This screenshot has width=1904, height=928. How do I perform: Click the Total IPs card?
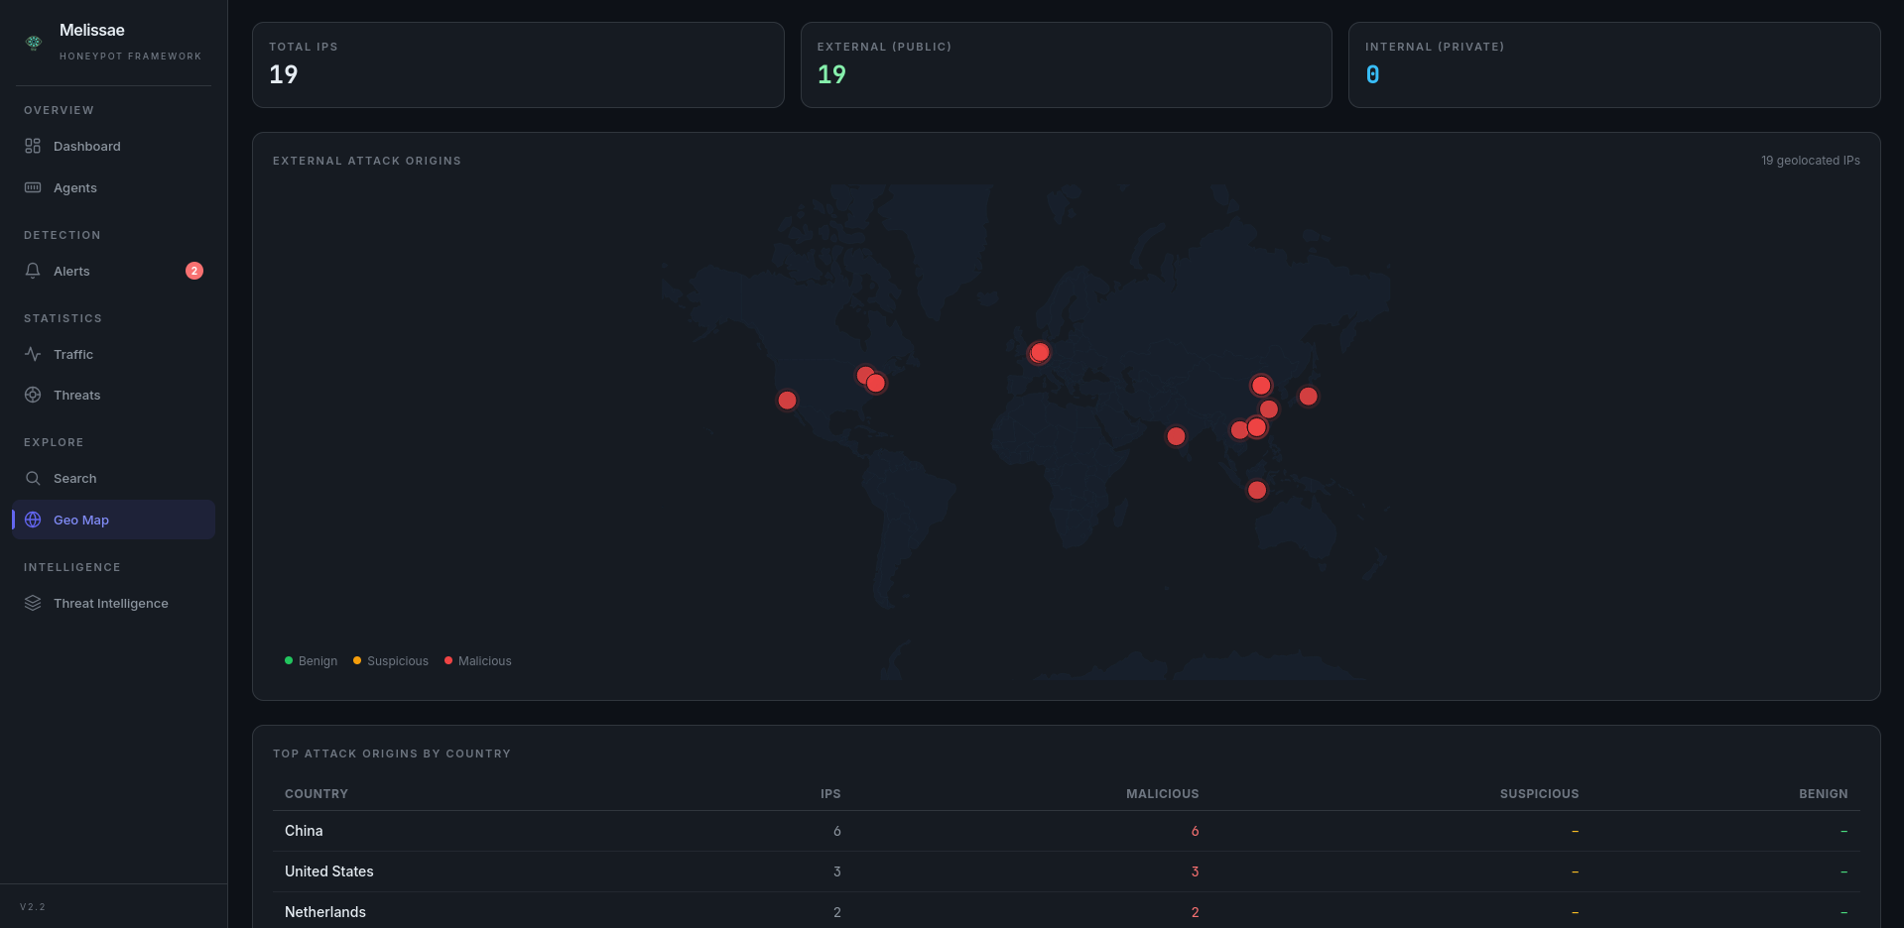click(518, 64)
